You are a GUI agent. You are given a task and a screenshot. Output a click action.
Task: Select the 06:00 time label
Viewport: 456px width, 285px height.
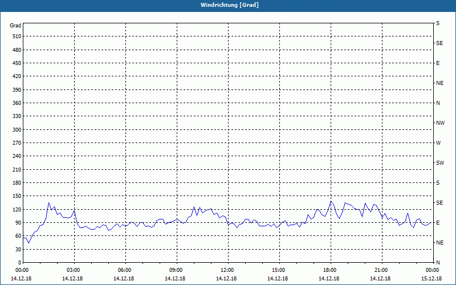click(124, 270)
